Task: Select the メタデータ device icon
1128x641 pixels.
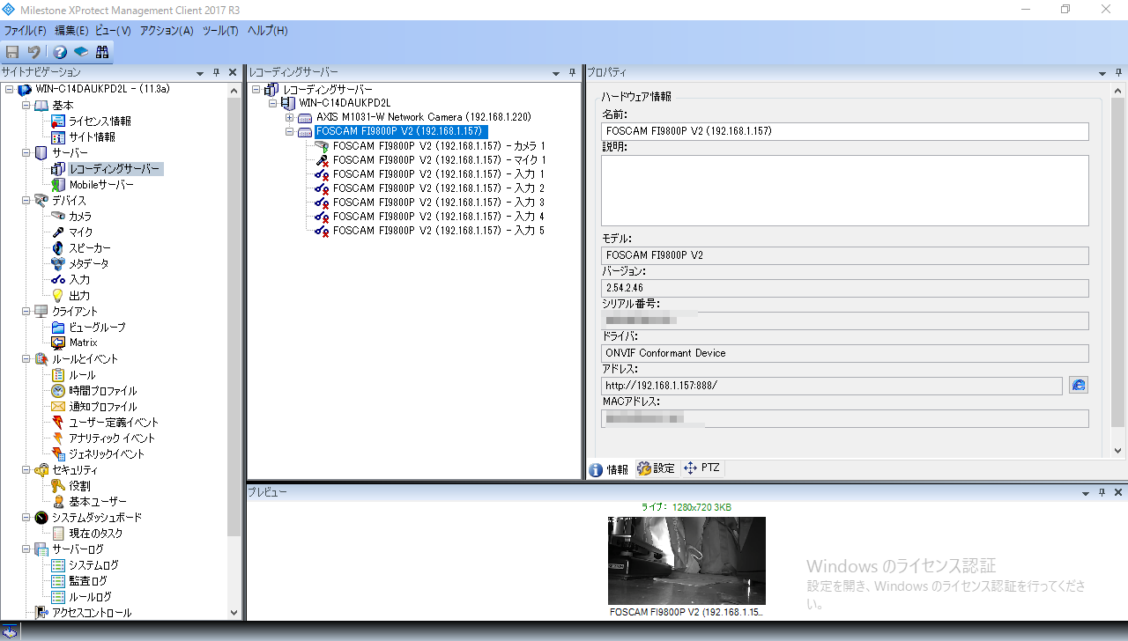Action: click(58, 264)
